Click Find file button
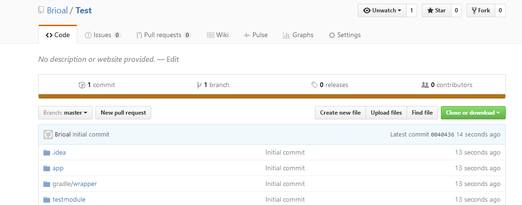The height and width of the screenshot is (205, 522). tap(422, 113)
